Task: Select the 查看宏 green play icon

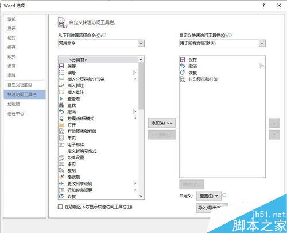Action: pos(61,99)
